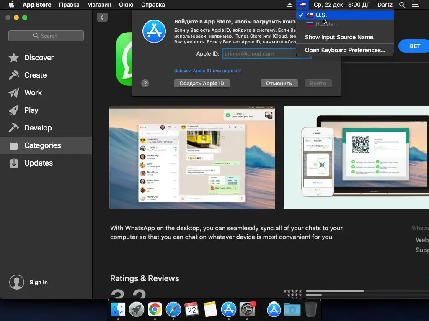Open the WhatsApp chat window screenshot
This screenshot has height=321, width=429.
[192, 158]
